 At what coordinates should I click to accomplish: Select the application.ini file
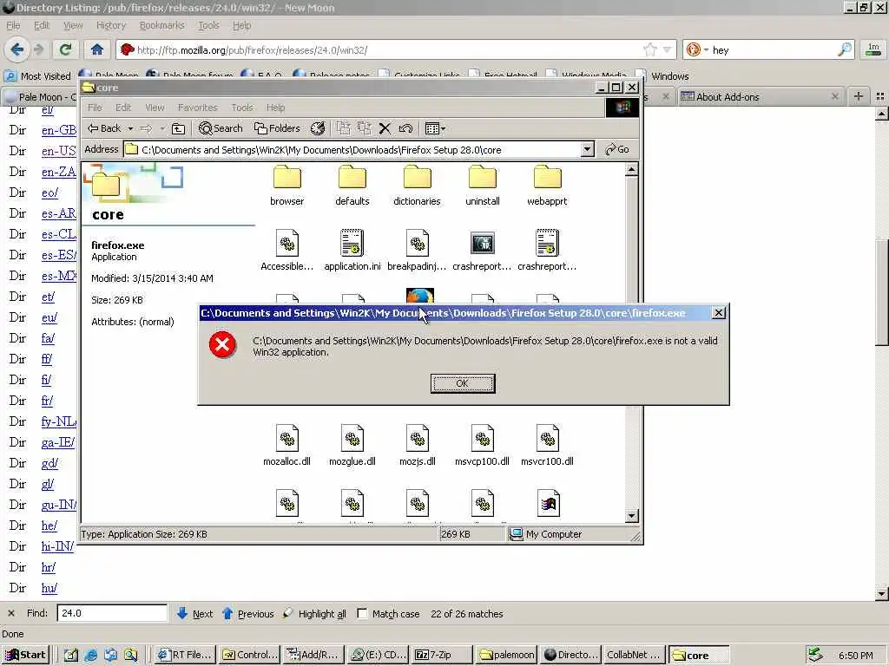352,250
